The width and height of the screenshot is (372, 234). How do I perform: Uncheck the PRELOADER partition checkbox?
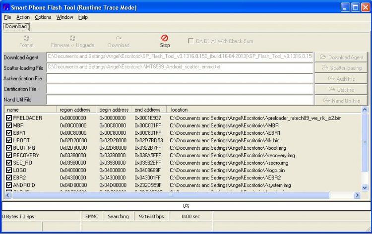click(9, 118)
